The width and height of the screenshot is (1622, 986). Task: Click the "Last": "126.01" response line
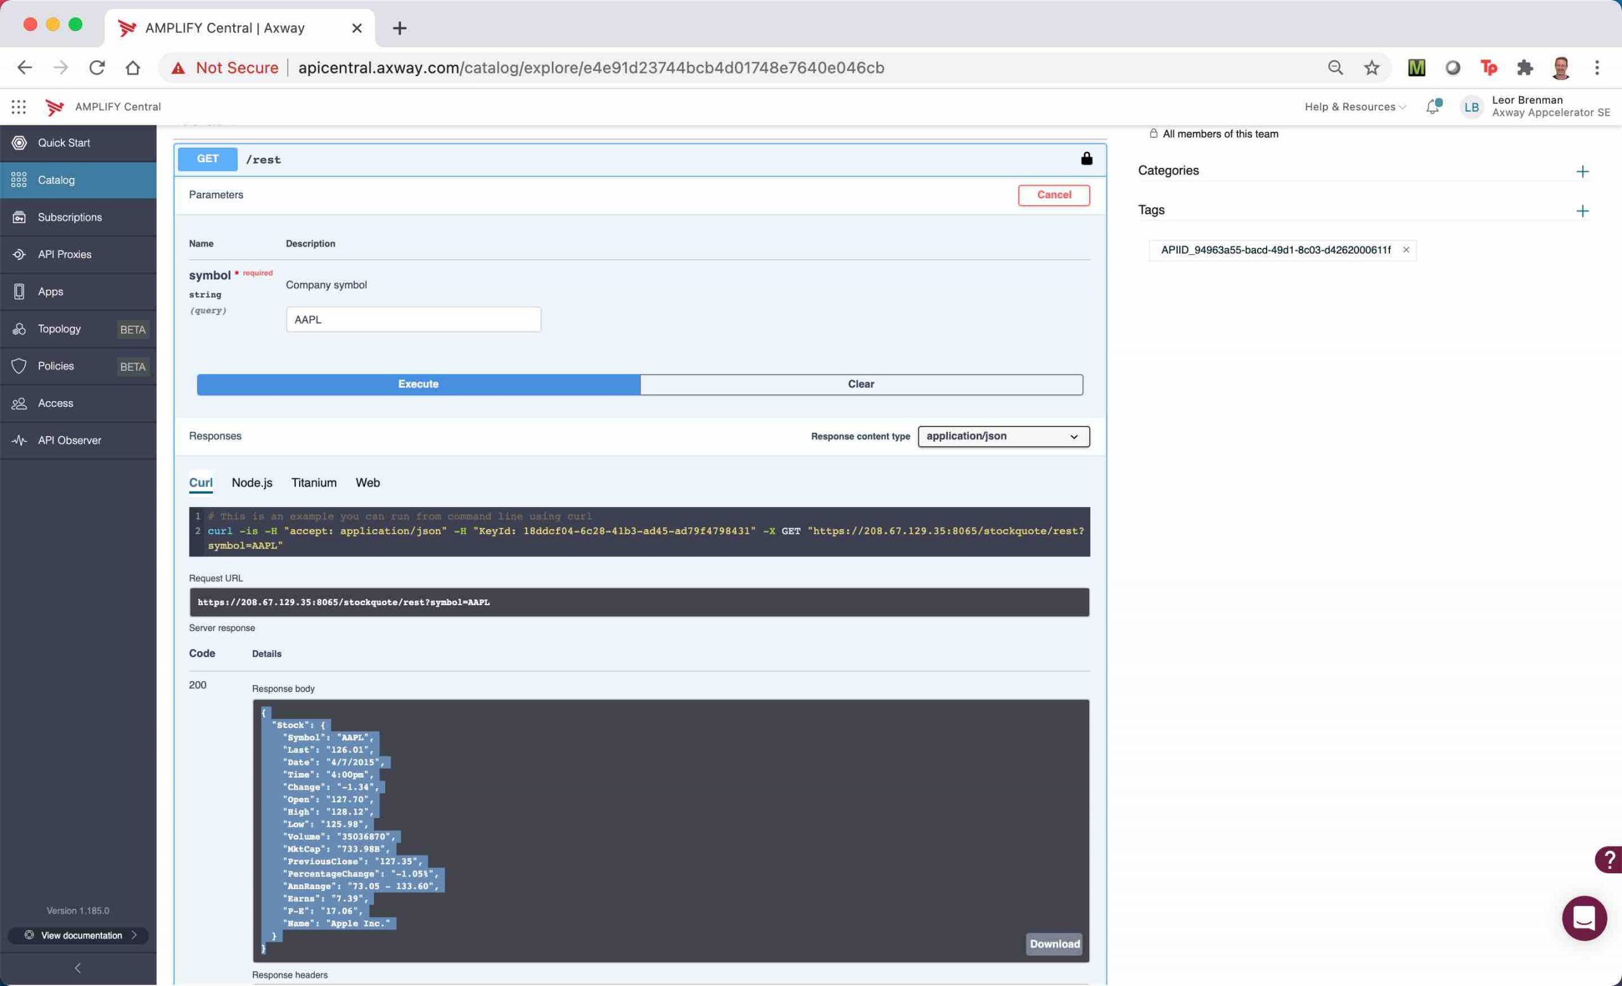[328, 750]
